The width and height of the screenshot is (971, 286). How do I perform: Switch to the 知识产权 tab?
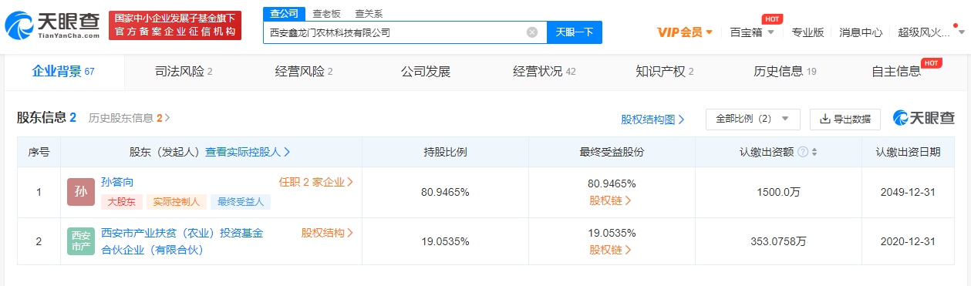click(x=665, y=72)
